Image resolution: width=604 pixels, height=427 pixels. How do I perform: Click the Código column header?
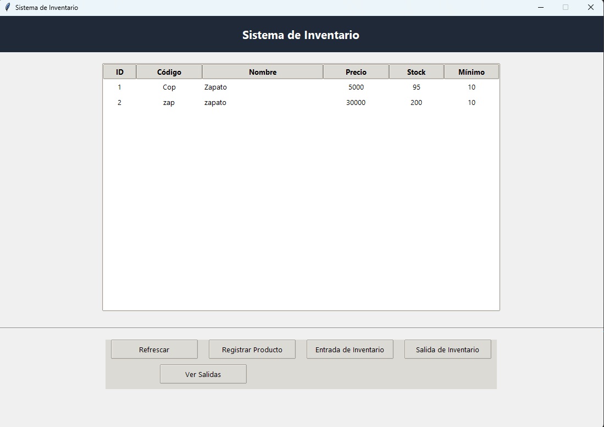[169, 71]
